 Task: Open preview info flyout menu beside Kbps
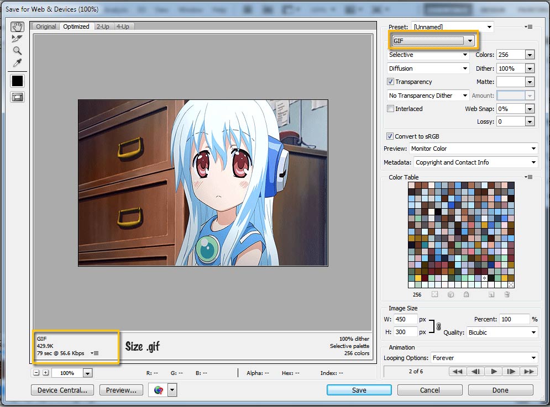pos(95,353)
